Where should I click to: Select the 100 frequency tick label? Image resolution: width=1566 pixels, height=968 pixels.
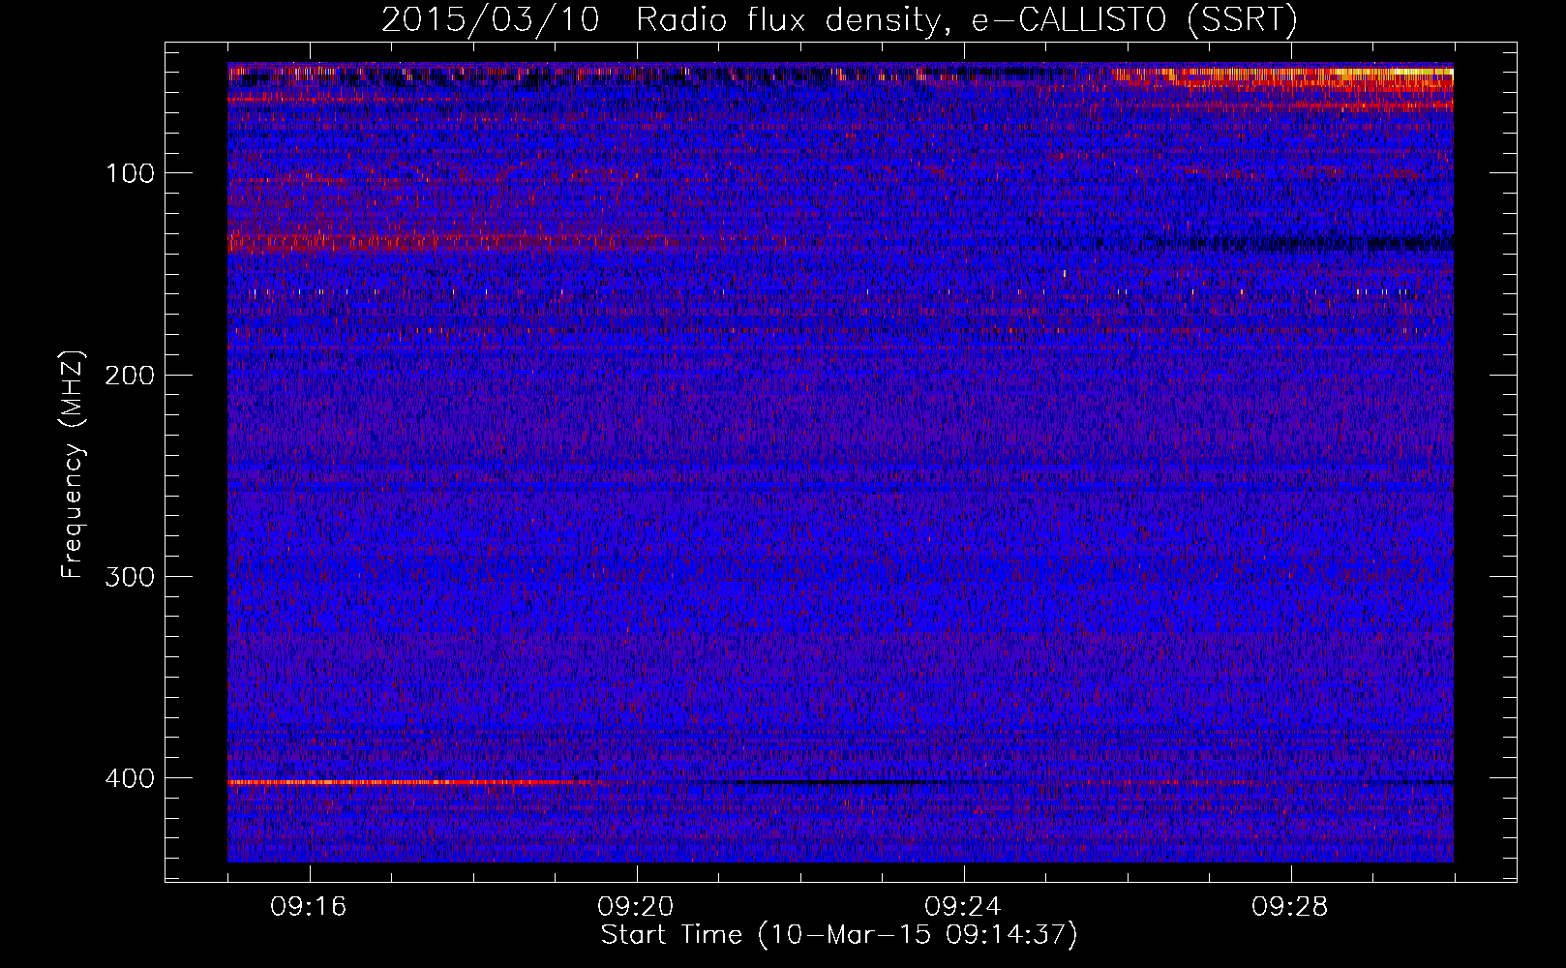(131, 173)
